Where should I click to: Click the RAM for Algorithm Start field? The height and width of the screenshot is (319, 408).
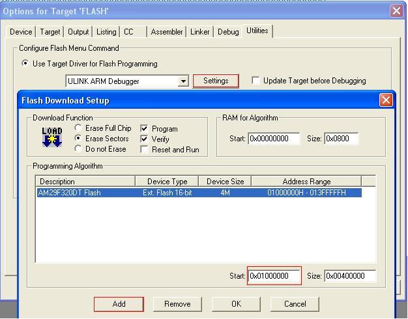(274, 139)
